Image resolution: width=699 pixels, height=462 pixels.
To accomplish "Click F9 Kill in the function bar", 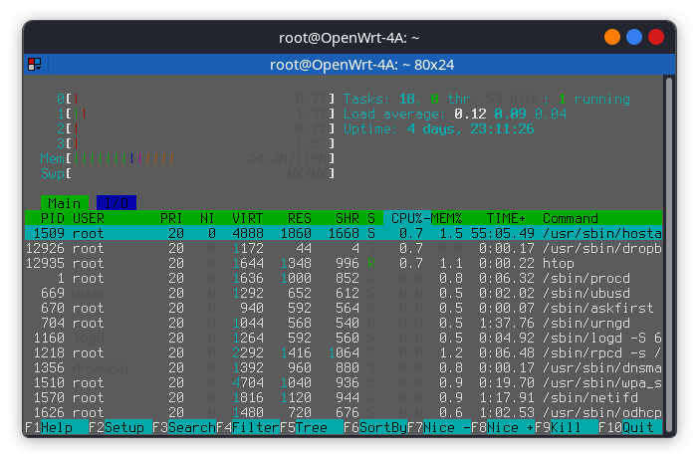I will click(x=567, y=427).
